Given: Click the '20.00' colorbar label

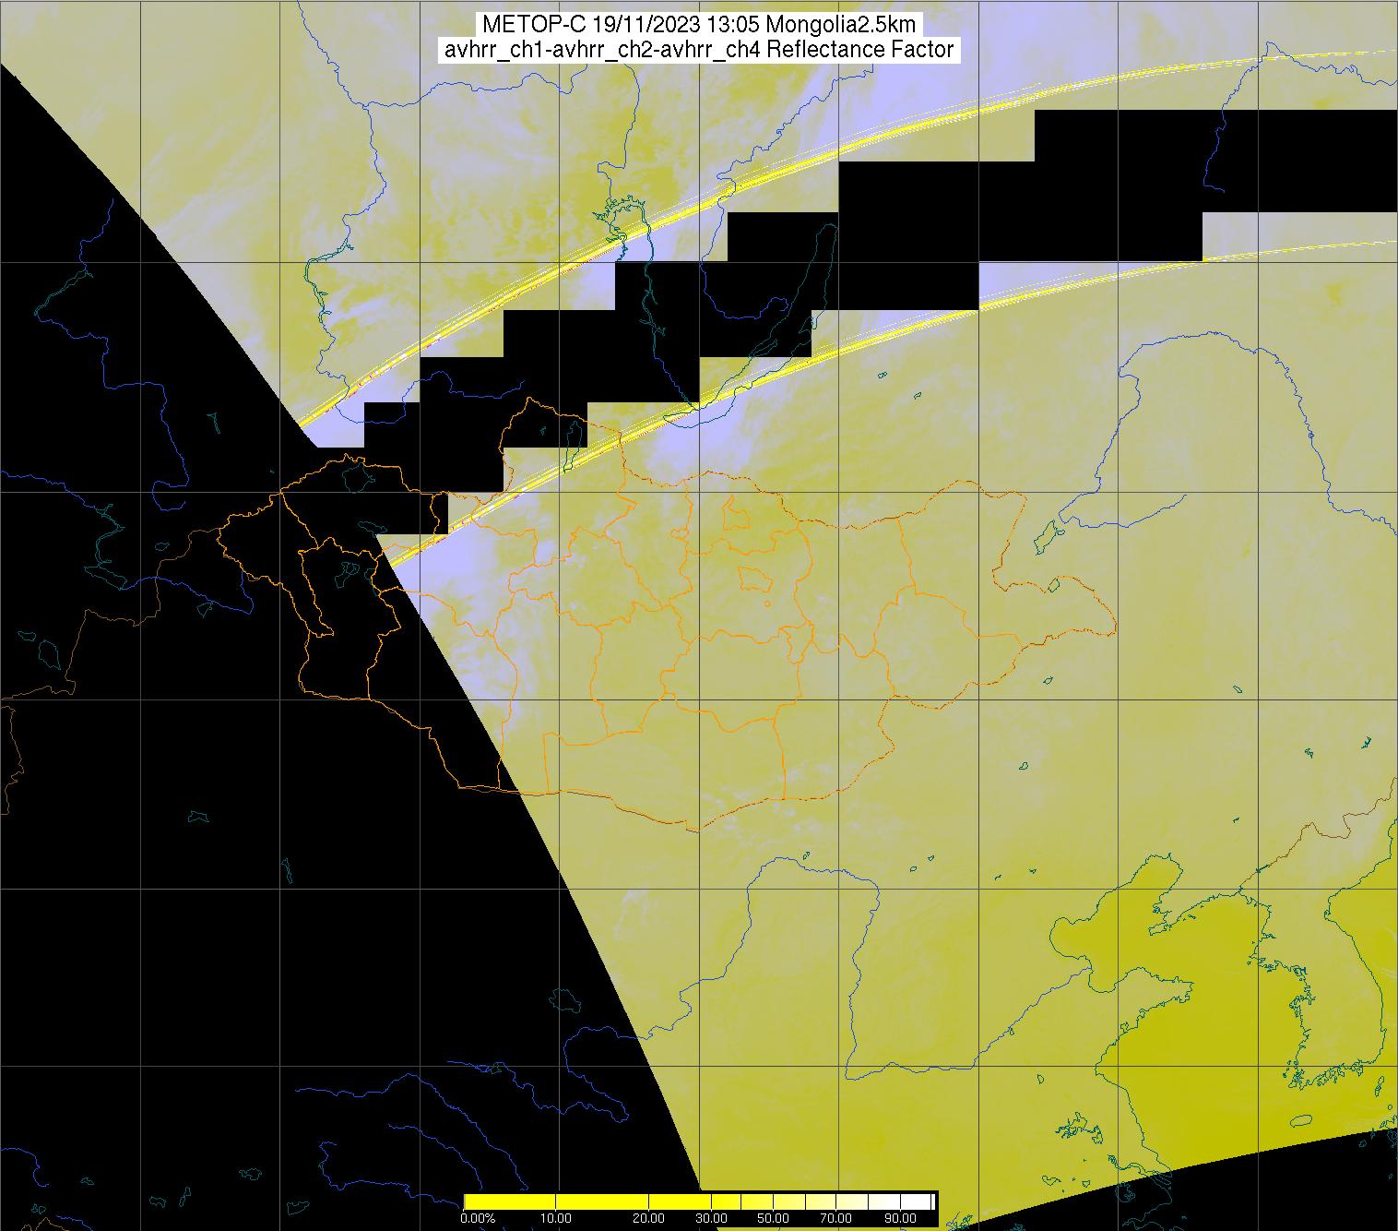Looking at the screenshot, I should click(x=649, y=1218).
